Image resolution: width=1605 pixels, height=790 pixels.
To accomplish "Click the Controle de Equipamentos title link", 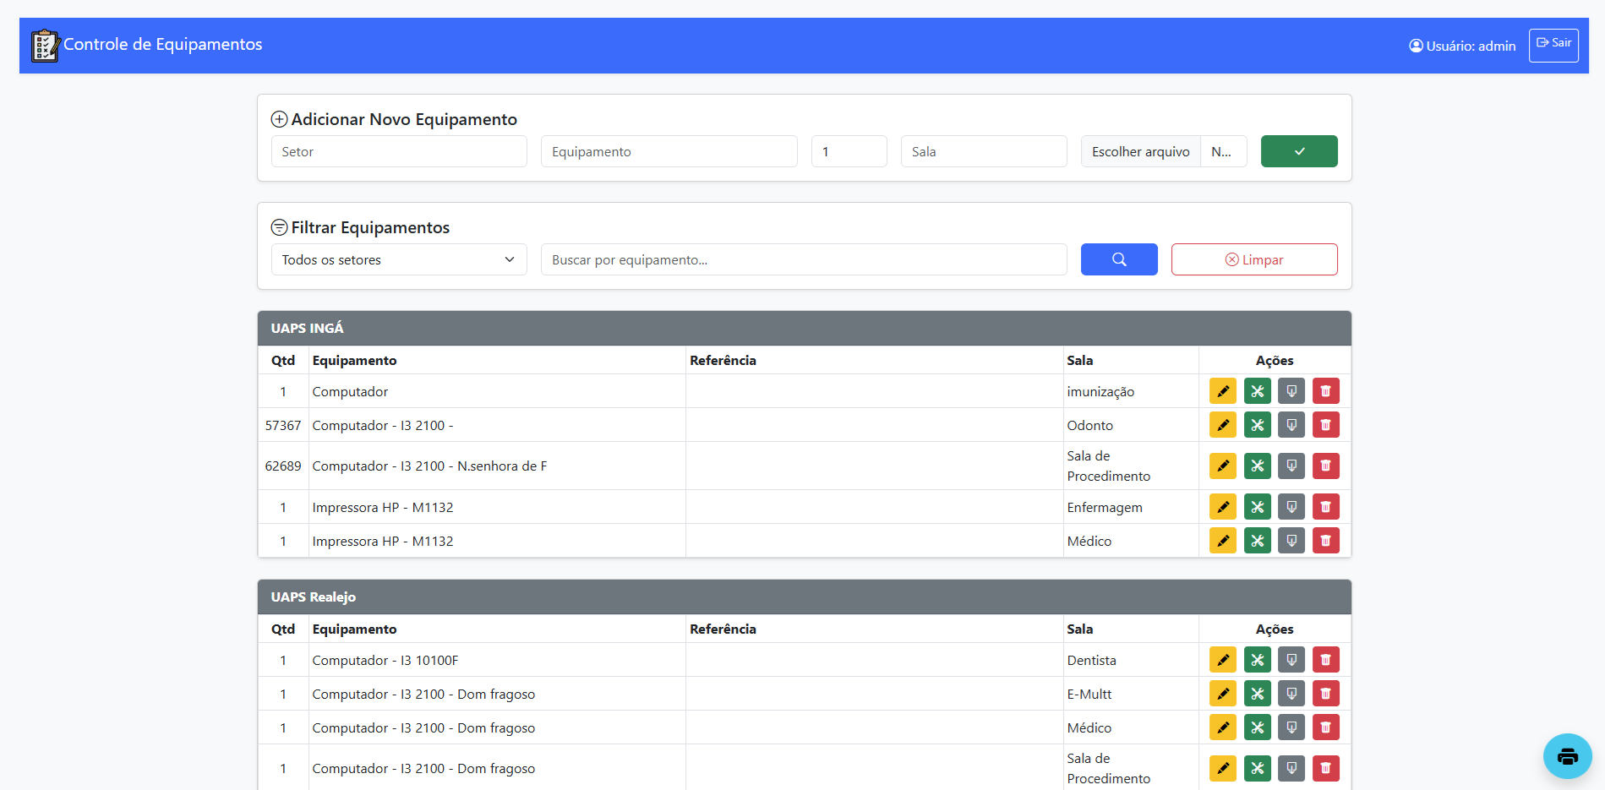I will (x=162, y=45).
